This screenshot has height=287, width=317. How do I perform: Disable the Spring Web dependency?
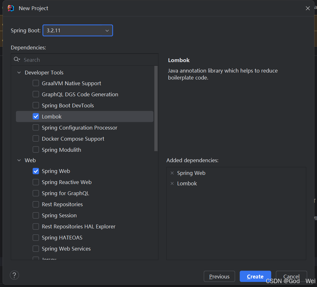point(36,171)
